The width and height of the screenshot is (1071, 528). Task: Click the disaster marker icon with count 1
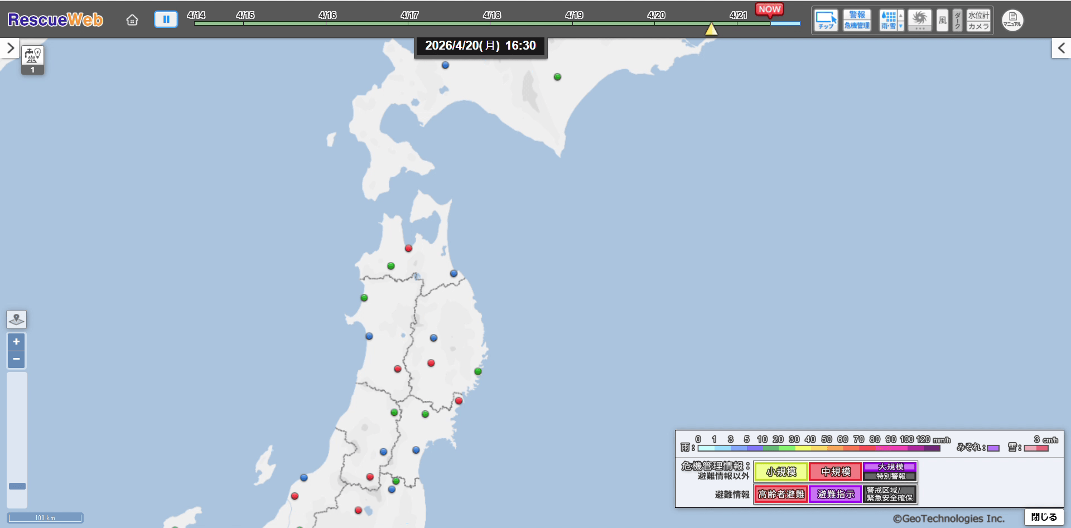point(32,60)
